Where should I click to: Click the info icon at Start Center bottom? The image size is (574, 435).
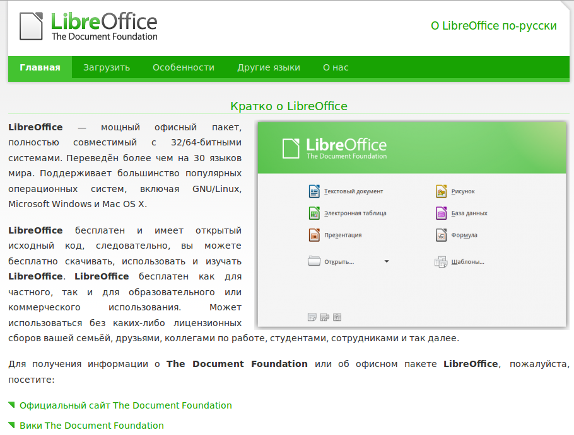[x=337, y=317]
